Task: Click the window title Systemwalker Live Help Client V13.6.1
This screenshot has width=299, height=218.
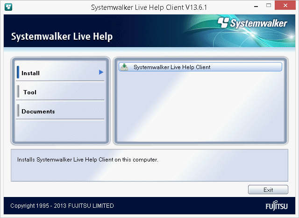Action: (148, 7)
